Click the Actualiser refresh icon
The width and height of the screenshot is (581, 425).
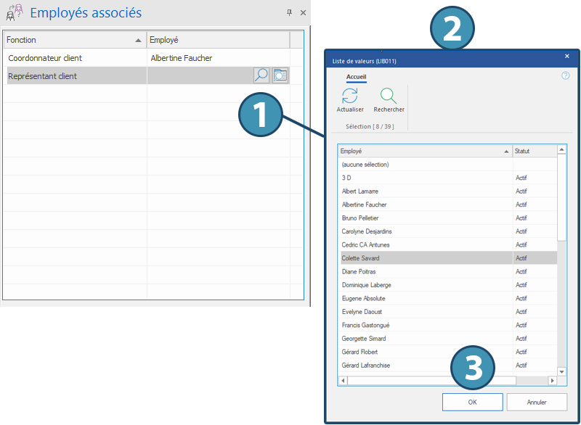click(x=350, y=96)
